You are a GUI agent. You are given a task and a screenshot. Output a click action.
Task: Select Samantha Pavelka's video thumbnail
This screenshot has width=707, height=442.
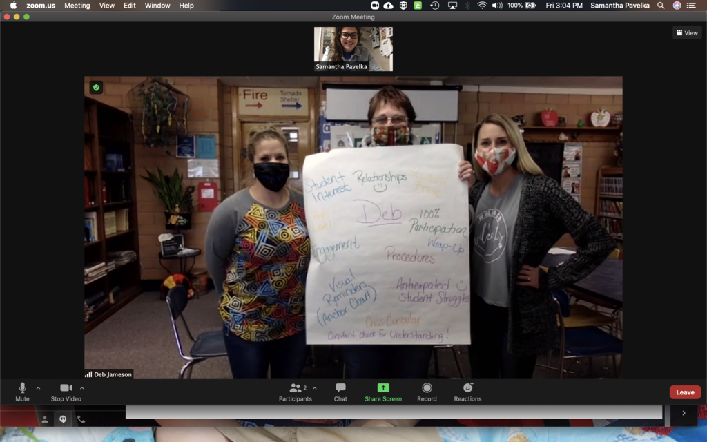pos(353,48)
